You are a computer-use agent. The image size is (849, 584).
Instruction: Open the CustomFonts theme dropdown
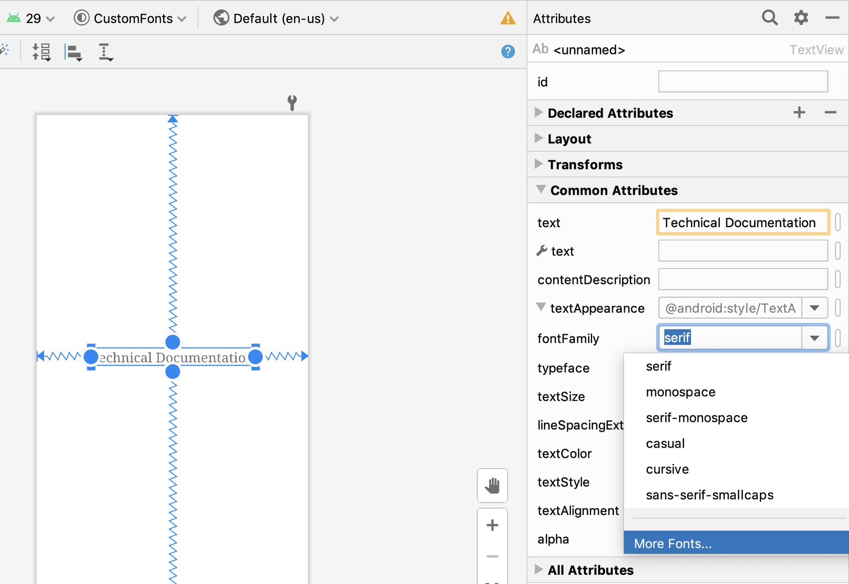coord(130,19)
